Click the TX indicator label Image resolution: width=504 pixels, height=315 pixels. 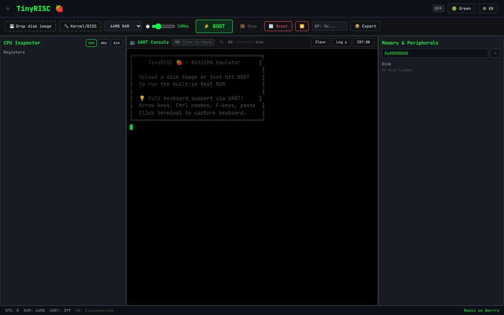pyautogui.click(x=221, y=42)
